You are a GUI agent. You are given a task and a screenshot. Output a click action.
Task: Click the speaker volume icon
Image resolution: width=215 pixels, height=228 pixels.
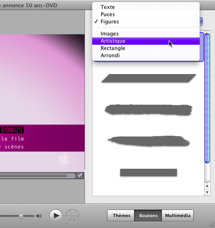[39, 216]
